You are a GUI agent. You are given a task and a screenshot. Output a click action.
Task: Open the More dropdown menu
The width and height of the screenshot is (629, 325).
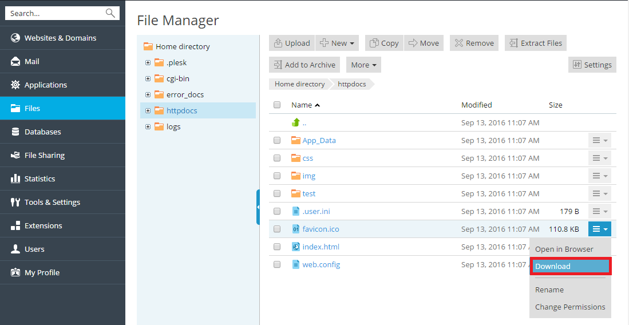coord(363,65)
